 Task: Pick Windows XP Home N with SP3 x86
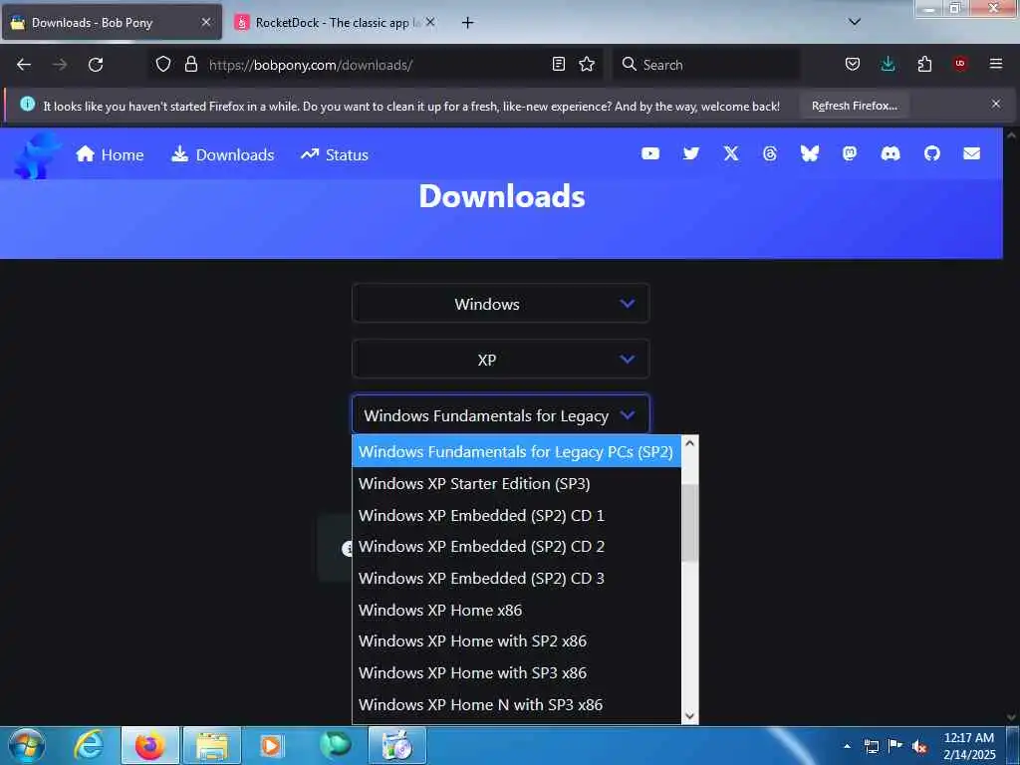click(516, 704)
